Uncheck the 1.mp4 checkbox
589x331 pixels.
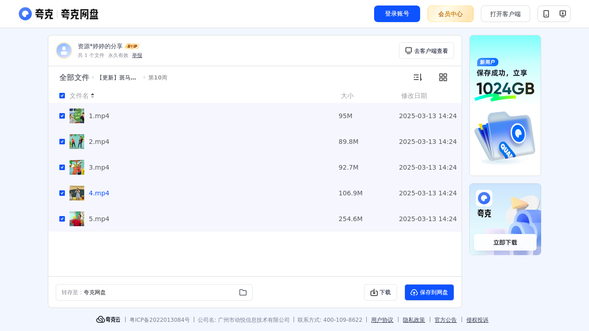point(62,116)
